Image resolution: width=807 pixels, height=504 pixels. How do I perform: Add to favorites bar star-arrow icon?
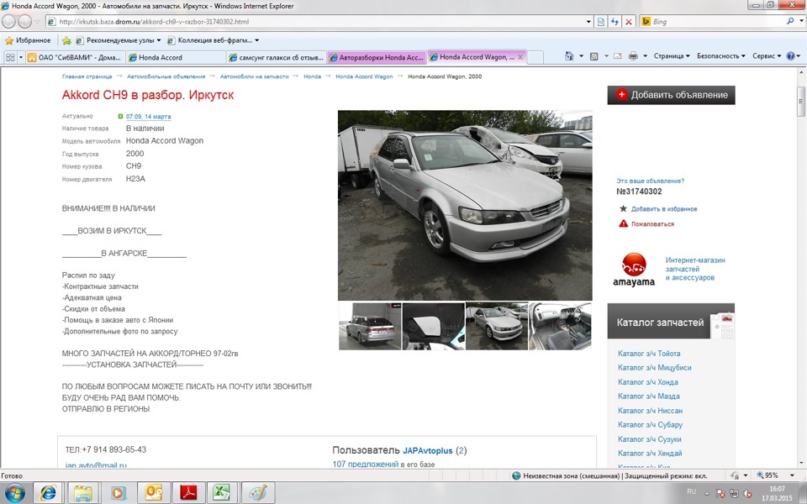point(66,40)
